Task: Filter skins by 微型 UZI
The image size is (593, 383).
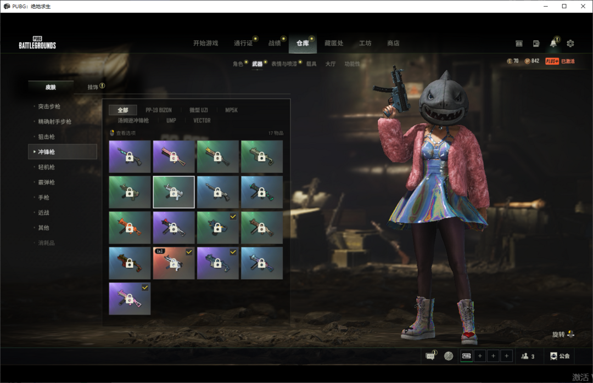Action: (x=199, y=110)
